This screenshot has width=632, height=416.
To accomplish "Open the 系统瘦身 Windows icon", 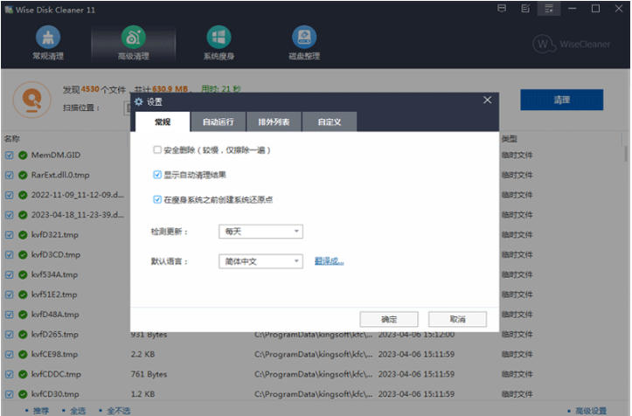I will click(x=219, y=37).
